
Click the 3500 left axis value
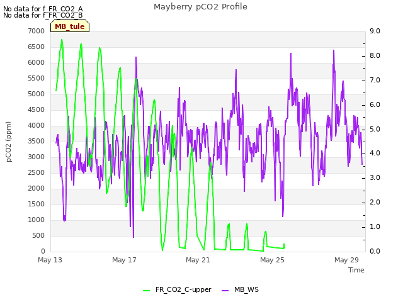[37, 141]
